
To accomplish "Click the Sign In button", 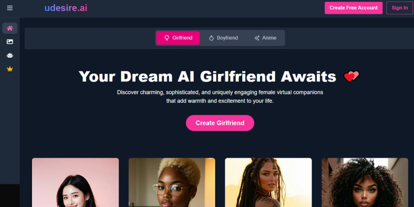I will [x=400, y=8].
